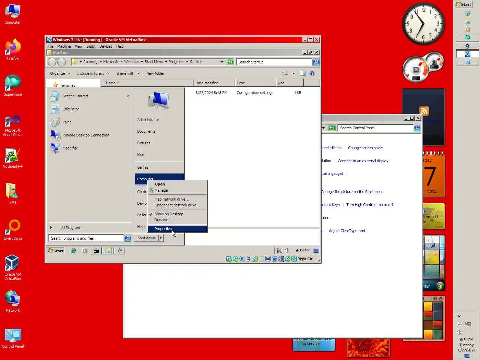Click Internet Explorer icon in host quick launch
The height and width of the screenshot is (360, 480).
point(467,13)
